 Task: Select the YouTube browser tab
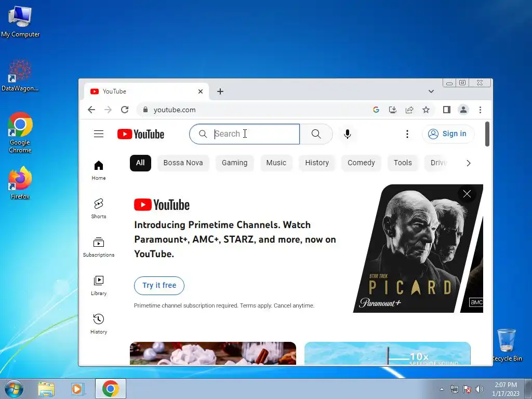pos(146,91)
